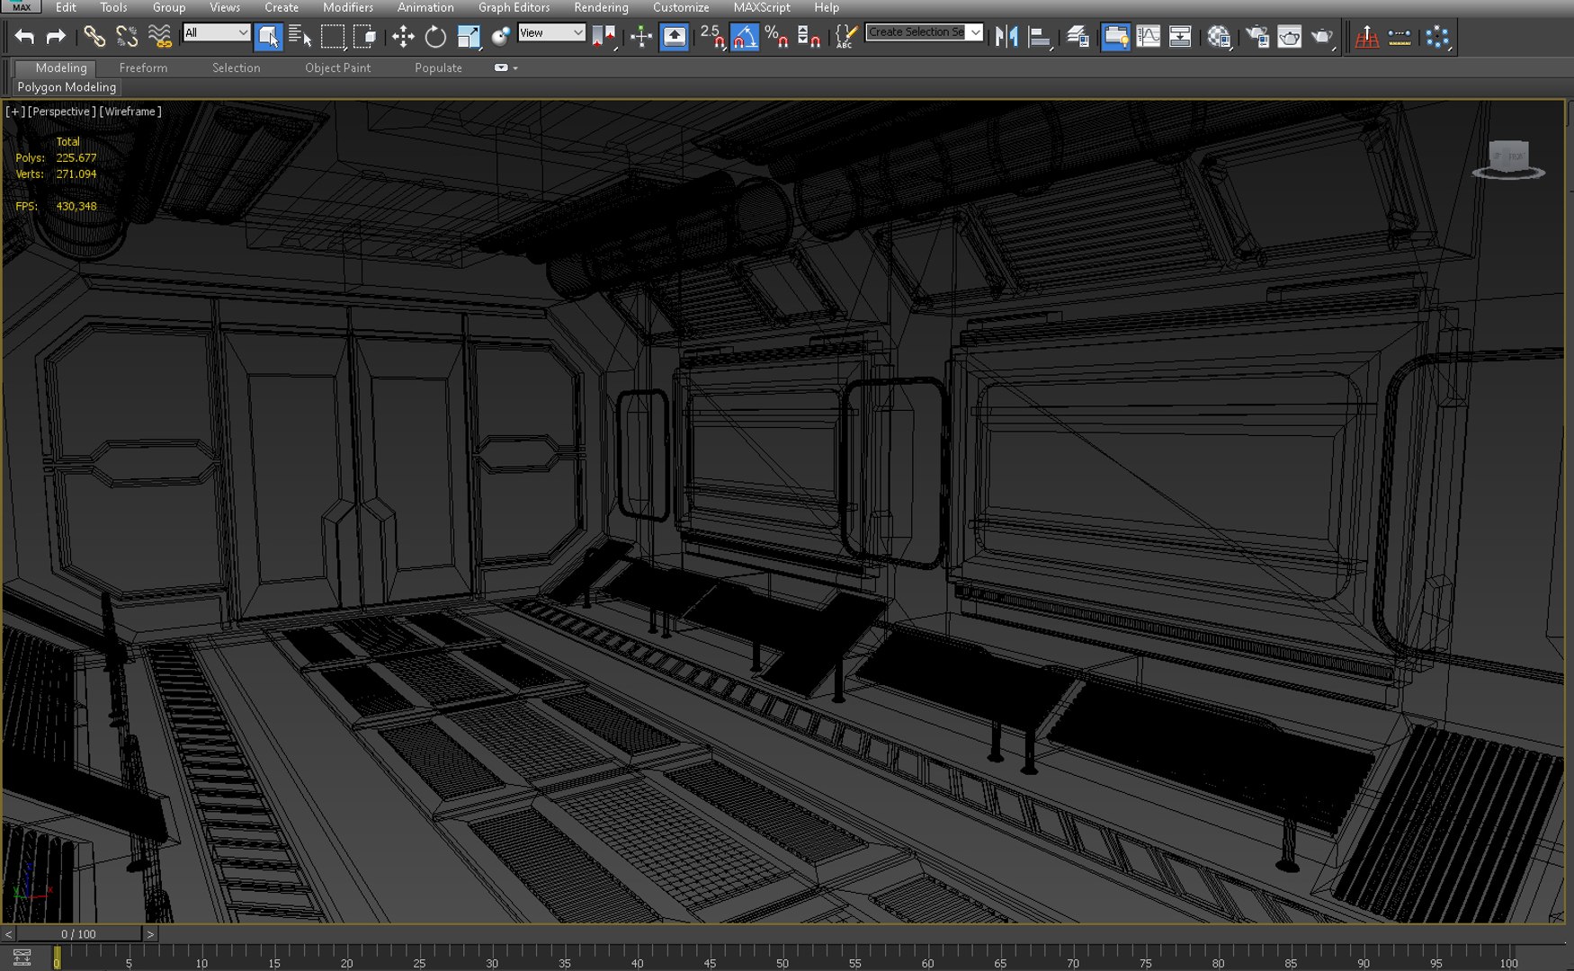Choose the Rectangular Selection Region tool

[x=333, y=37]
